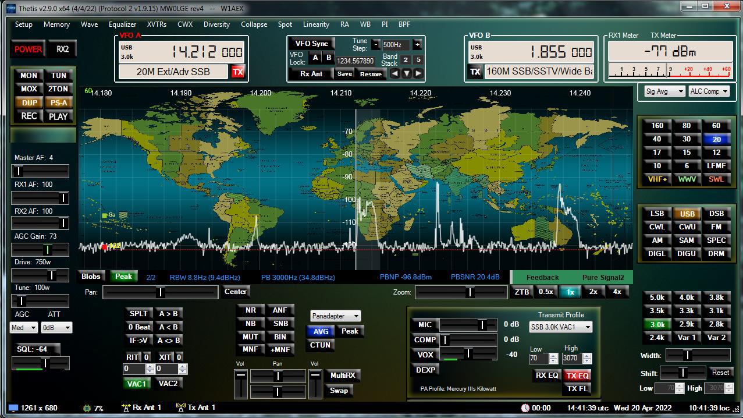Toggle the NR noise reduction button
Screen dimensions: 743x418
250,310
